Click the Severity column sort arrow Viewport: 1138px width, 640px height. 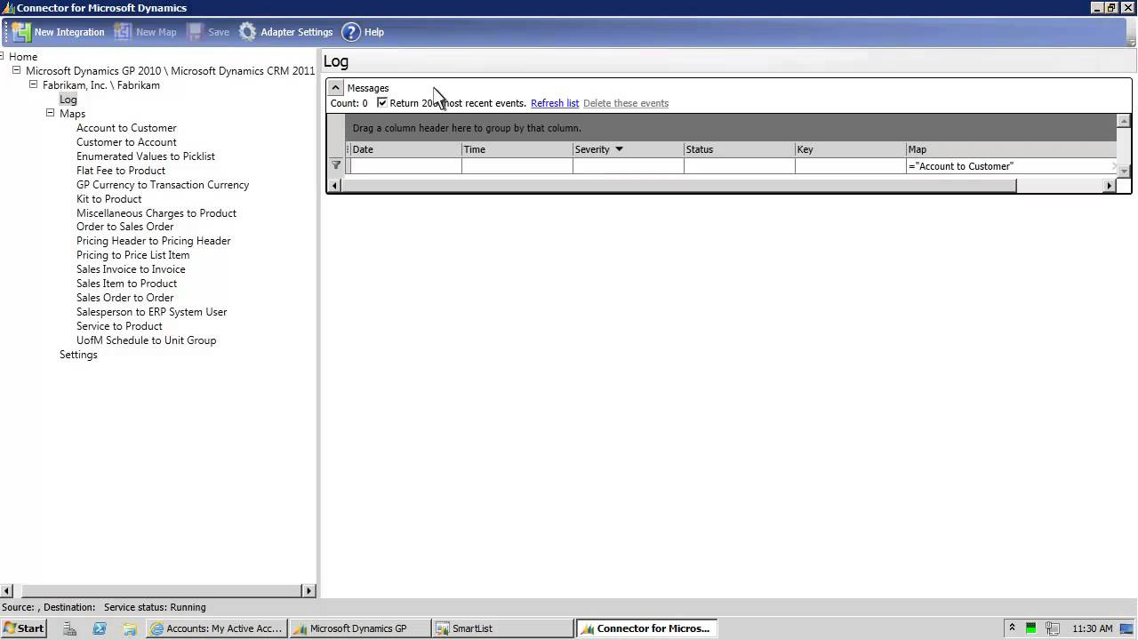(620, 149)
